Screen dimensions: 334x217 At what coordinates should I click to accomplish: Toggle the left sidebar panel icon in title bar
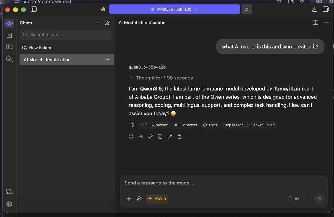[x=34, y=9]
